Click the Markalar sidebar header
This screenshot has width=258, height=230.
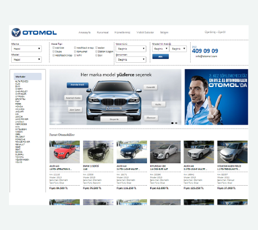pos(27,77)
